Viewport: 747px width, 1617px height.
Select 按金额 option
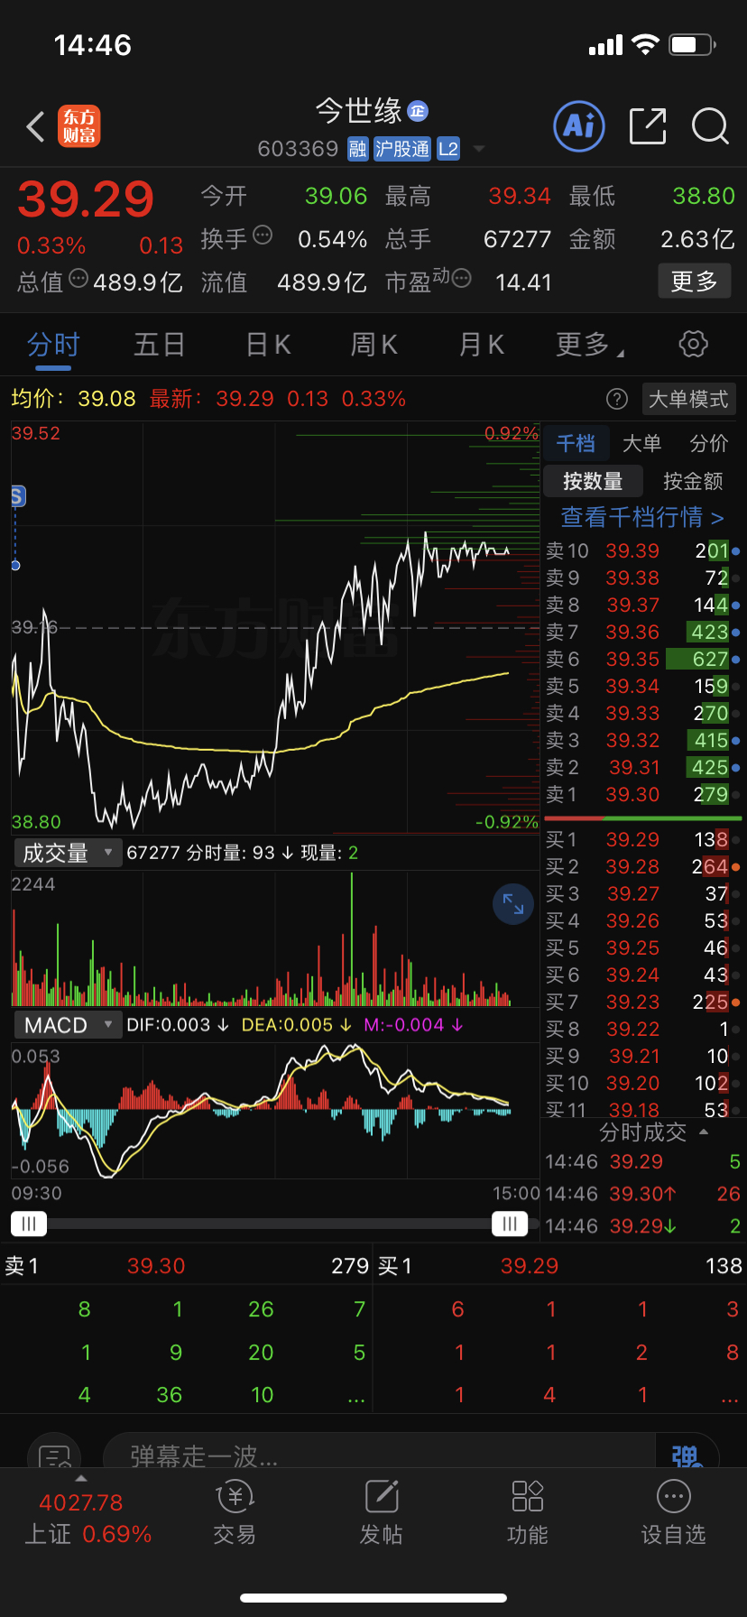click(693, 481)
